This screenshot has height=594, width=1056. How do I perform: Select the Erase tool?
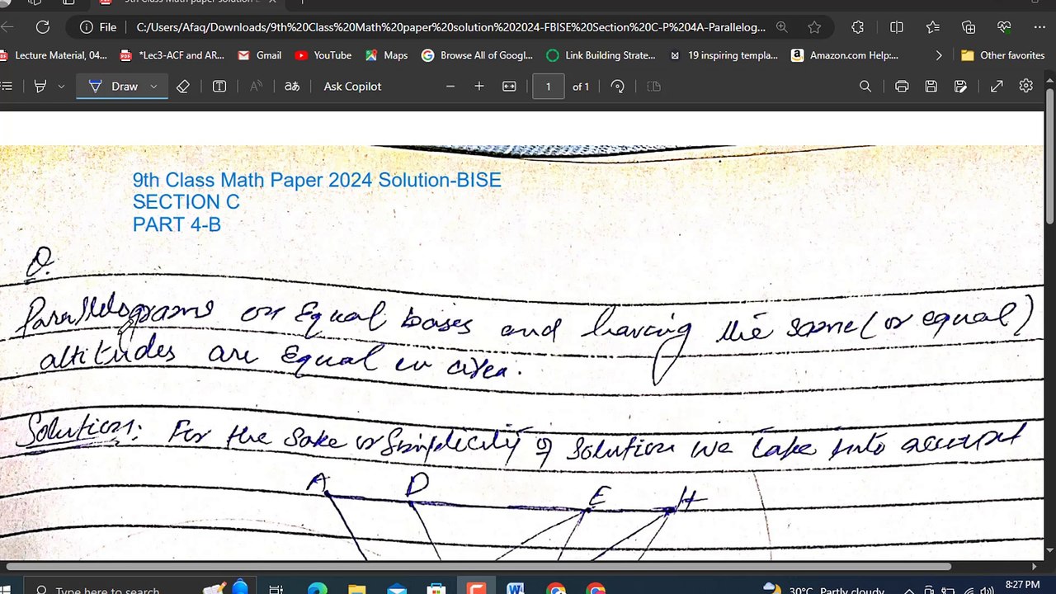click(183, 86)
